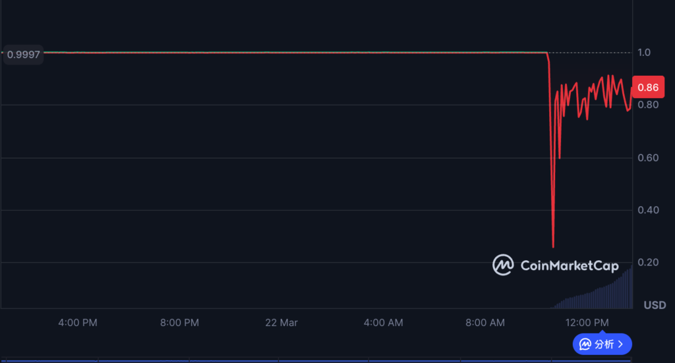
Task: Click the CoinMarketCap logo icon
Action: pos(503,265)
